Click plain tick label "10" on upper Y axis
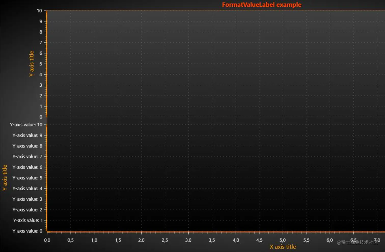 [39, 11]
